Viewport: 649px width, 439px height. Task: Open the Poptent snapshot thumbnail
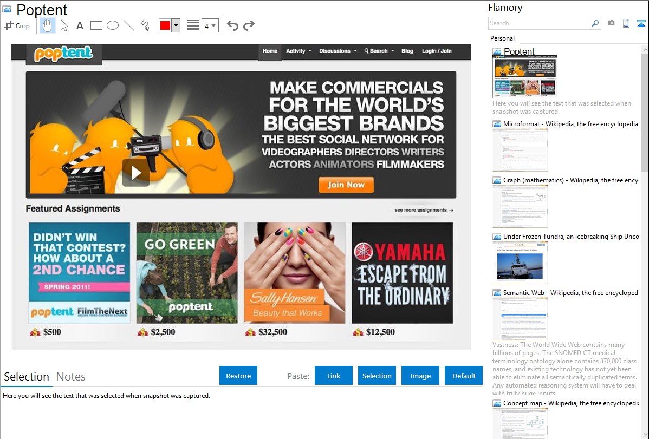525,76
